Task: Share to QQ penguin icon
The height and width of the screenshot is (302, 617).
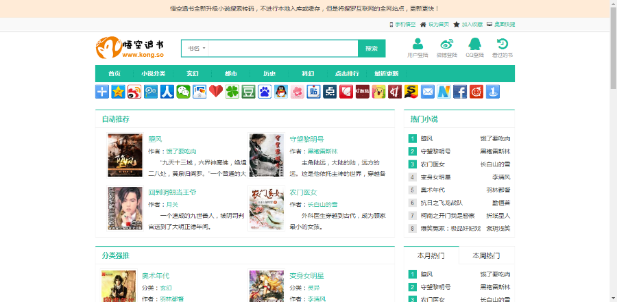Action: tap(281, 92)
